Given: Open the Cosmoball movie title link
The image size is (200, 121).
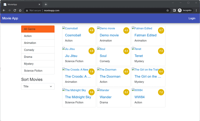Looking at the screenshot, I should click(73, 35).
